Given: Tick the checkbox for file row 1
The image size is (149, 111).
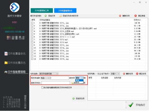Looking at the screenshot, I should [32, 23].
